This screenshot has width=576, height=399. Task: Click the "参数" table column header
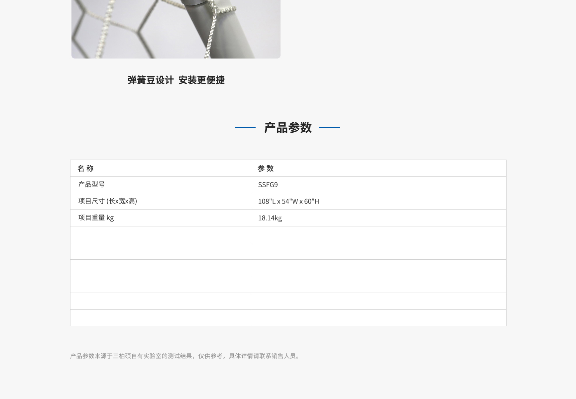pyautogui.click(x=266, y=169)
